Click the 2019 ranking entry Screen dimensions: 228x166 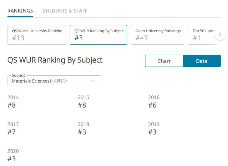154,128
